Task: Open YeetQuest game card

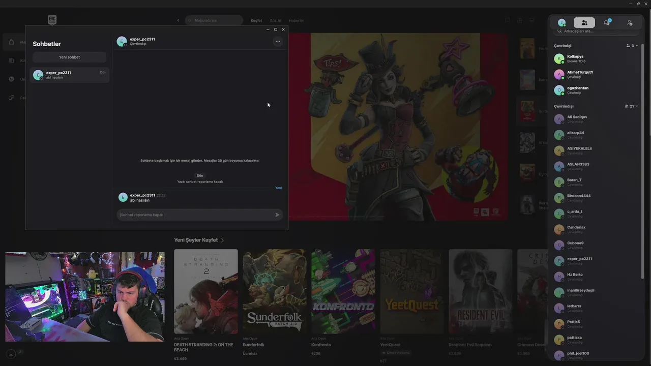Action: pyautogui.click(x=411, y=305)
